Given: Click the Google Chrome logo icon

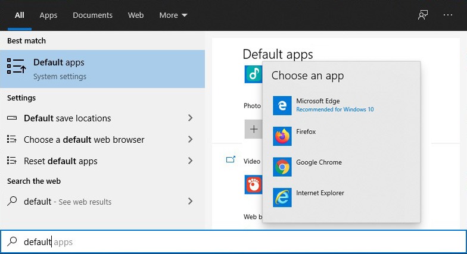Looking at the screenshot, I should (282, 167).
